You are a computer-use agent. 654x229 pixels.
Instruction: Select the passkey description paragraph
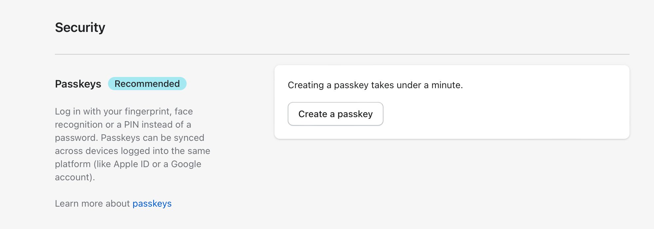tap(132, 144)
